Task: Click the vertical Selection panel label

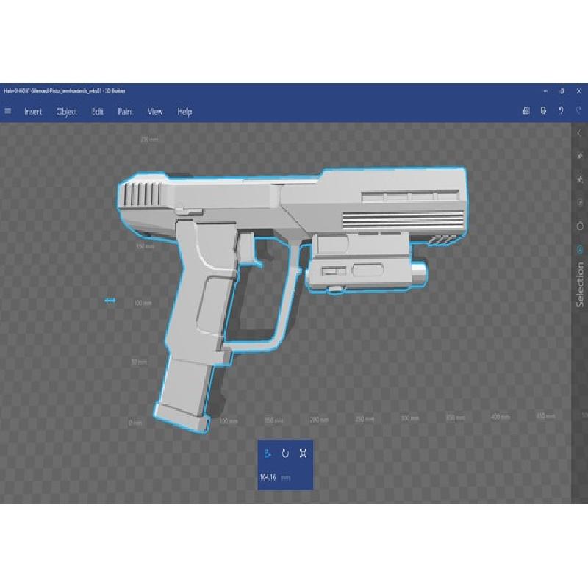Action: pyautogui.click(x=580, y=284)
